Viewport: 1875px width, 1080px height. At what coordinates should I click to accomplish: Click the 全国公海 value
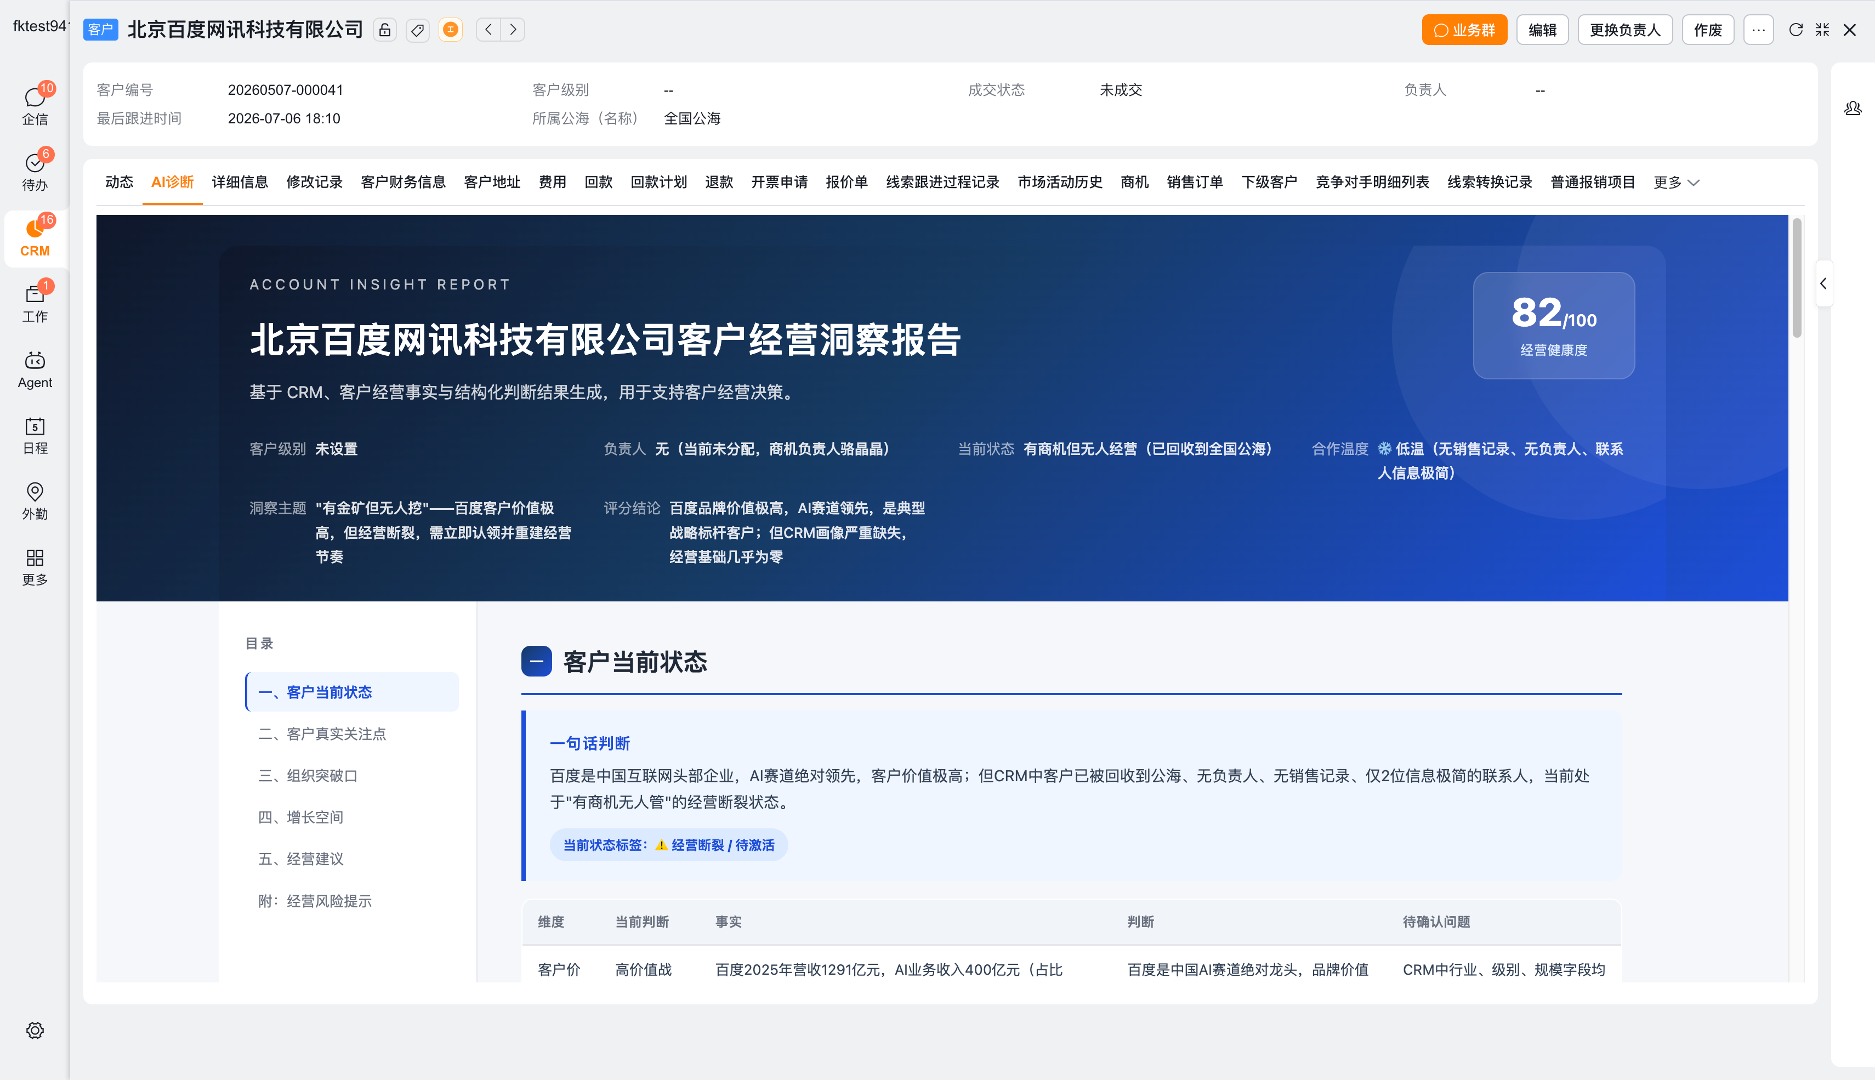click(692, 118)
